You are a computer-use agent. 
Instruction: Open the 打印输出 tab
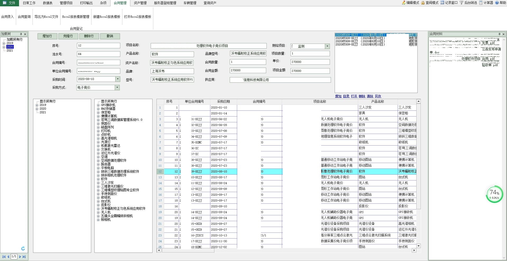point(86,3)
